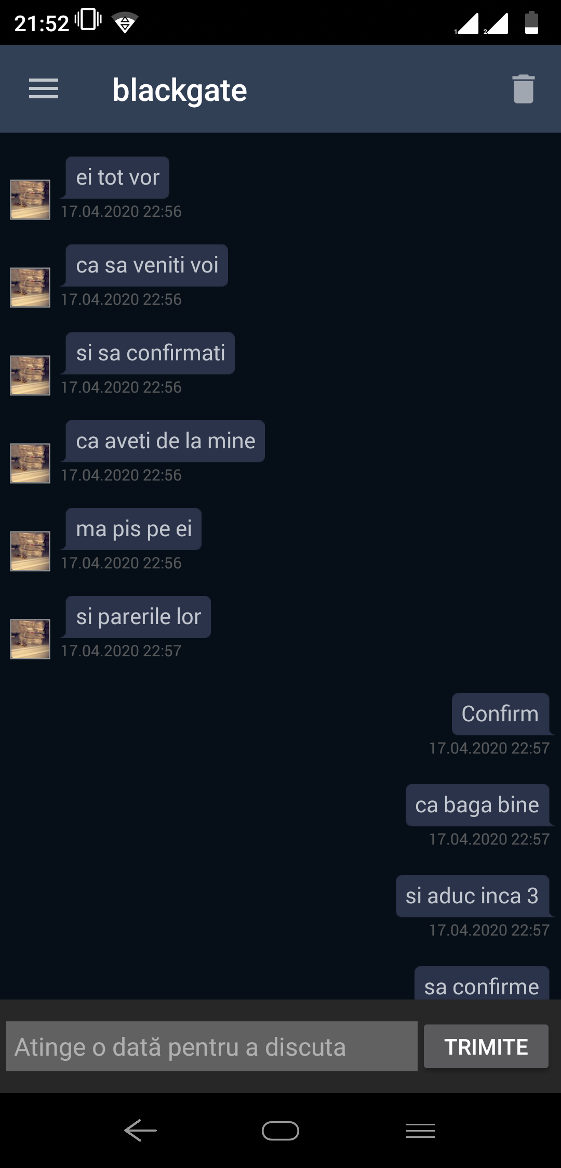Open the hamburger menu

tap(44, 89)
